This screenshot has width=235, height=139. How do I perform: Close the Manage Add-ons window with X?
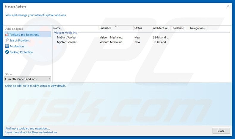point(228,7)
